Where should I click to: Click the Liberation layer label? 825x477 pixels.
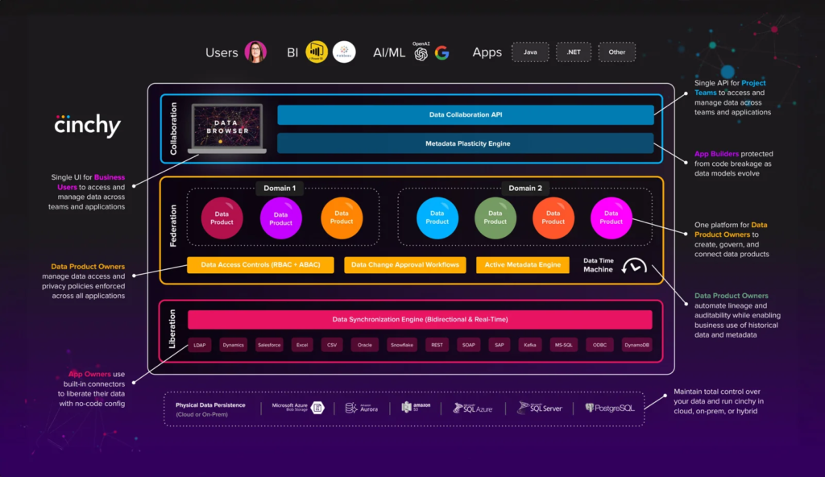coord(172,329)
